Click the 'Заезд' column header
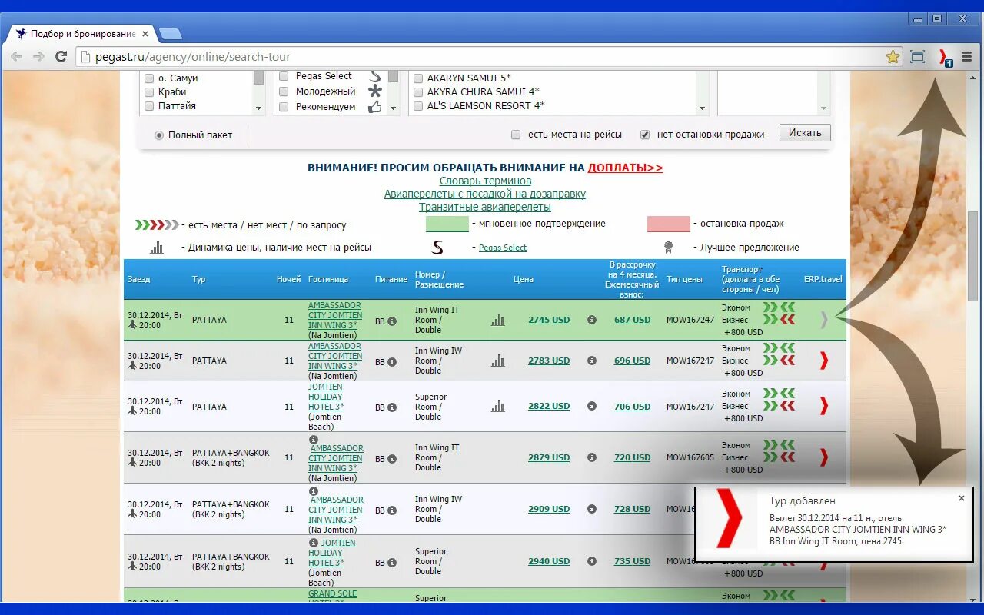The width and height of the screenshot is (984, 615). click(x=139, y=279)
